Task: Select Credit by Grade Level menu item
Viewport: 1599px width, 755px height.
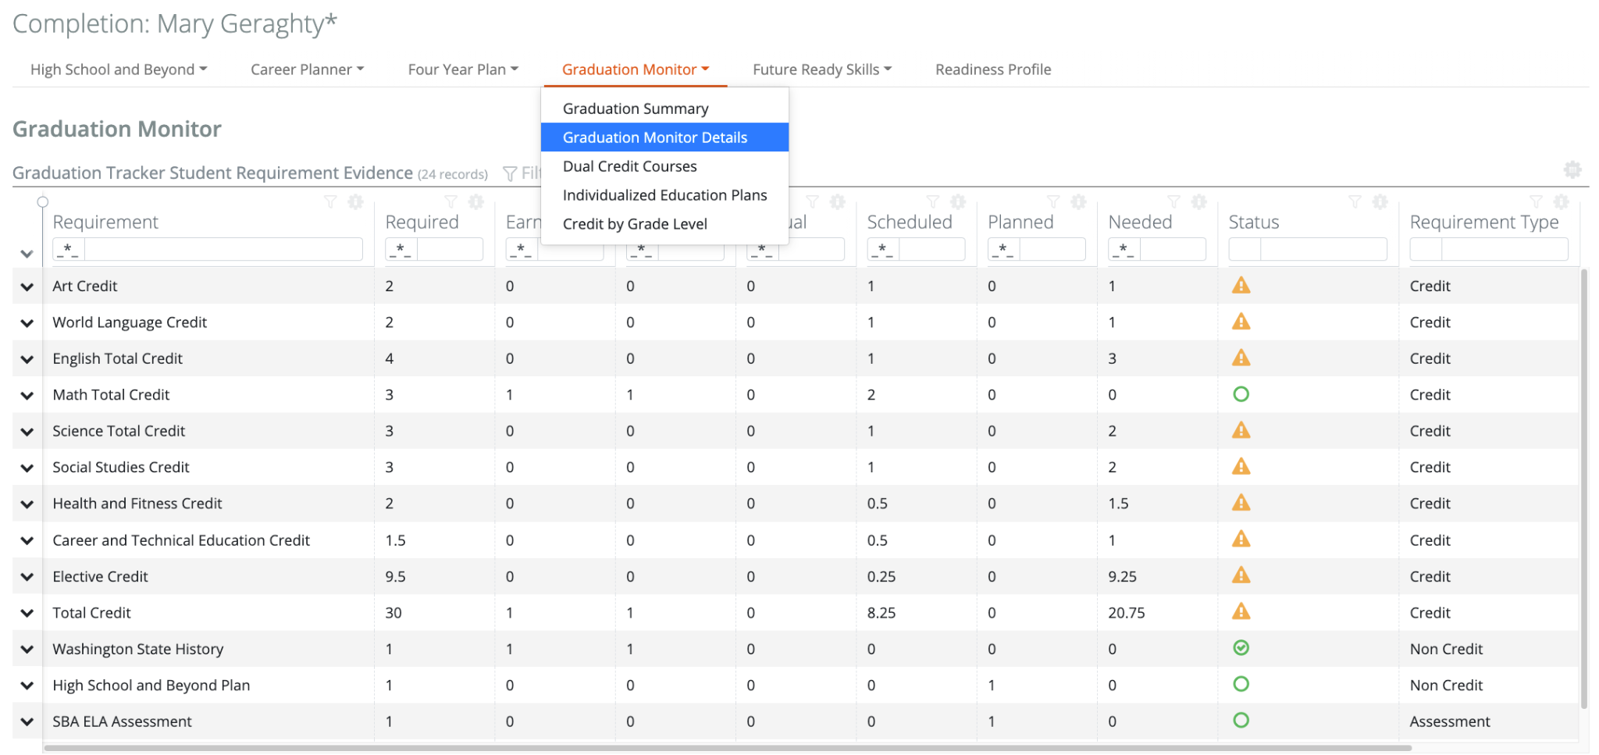Action: (x=664, y=224)
